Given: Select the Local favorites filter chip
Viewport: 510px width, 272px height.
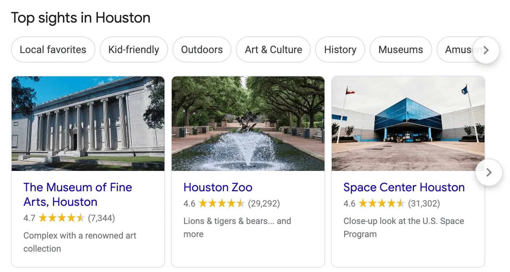Looking at the screenshot, I should tap(53, 50).
